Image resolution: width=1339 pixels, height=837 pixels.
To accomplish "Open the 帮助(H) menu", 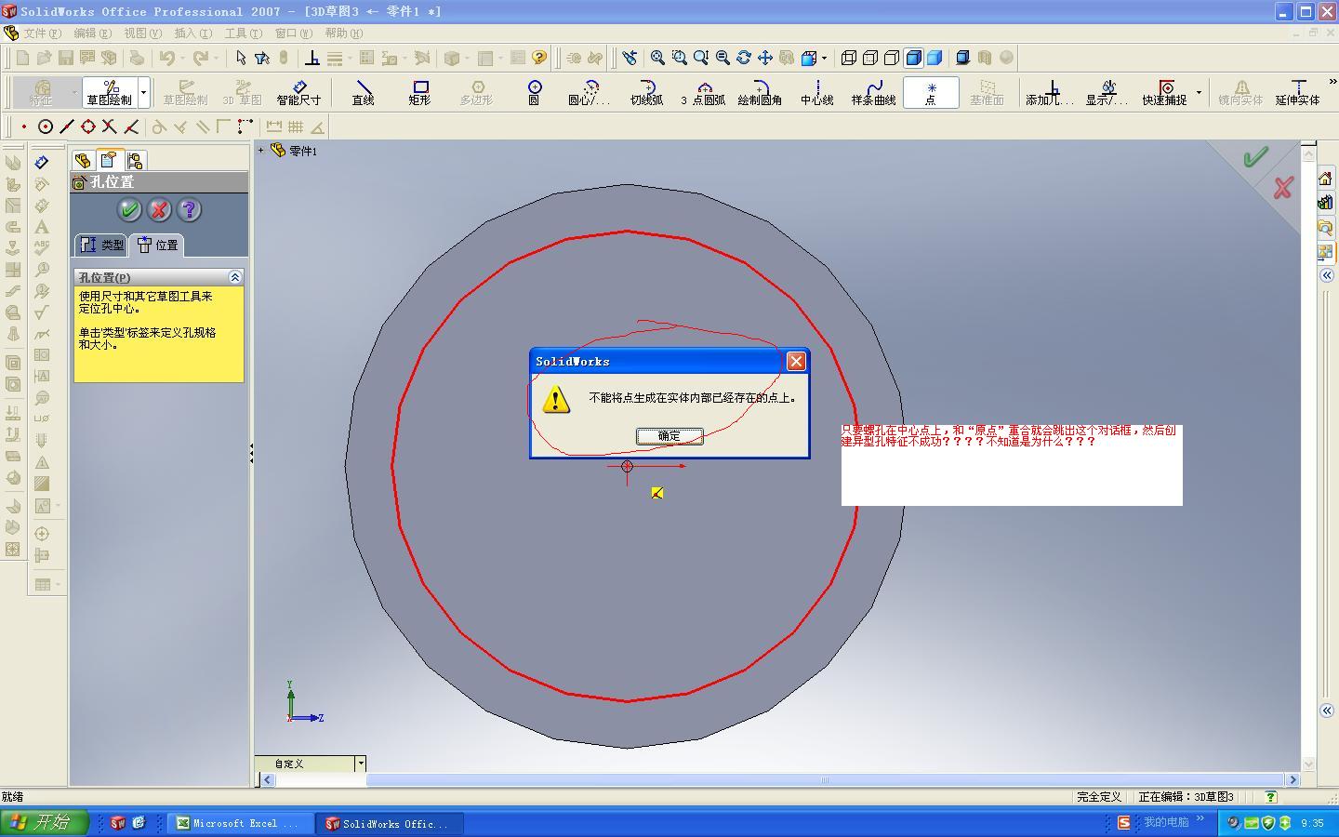I will (x=344, y=33).
